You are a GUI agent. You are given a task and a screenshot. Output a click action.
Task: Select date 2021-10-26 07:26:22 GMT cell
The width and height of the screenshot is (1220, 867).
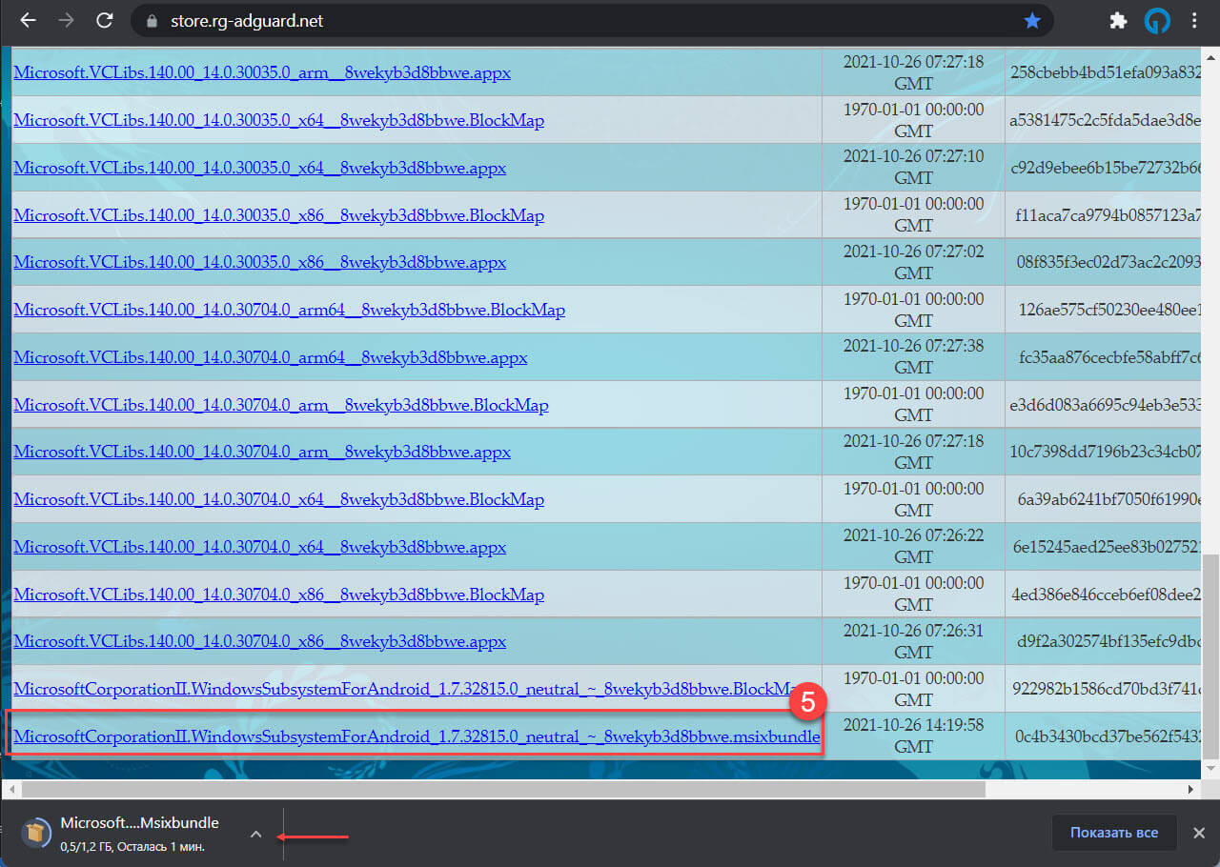tap(913, 546)
